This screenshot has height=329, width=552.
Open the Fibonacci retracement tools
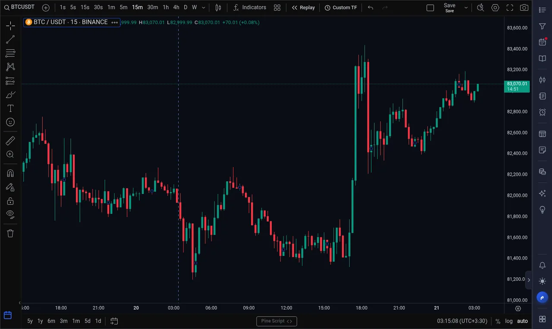point(10,53)
